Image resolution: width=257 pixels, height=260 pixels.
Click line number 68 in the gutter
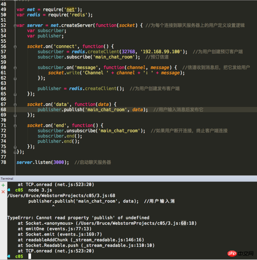click(4, 110)
